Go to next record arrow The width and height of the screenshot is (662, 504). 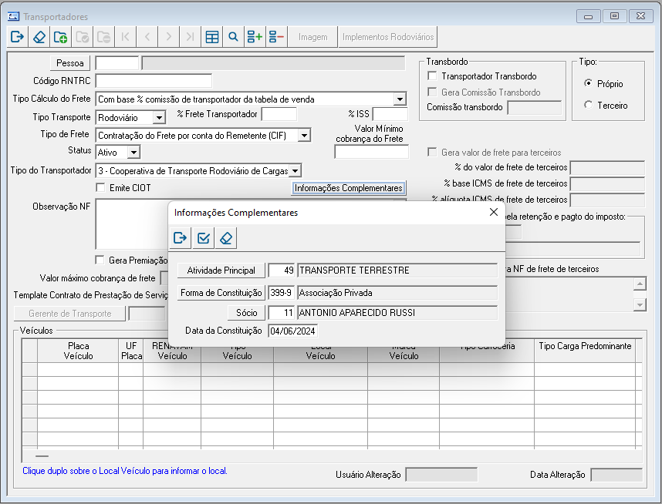click(x=168, y=37)
